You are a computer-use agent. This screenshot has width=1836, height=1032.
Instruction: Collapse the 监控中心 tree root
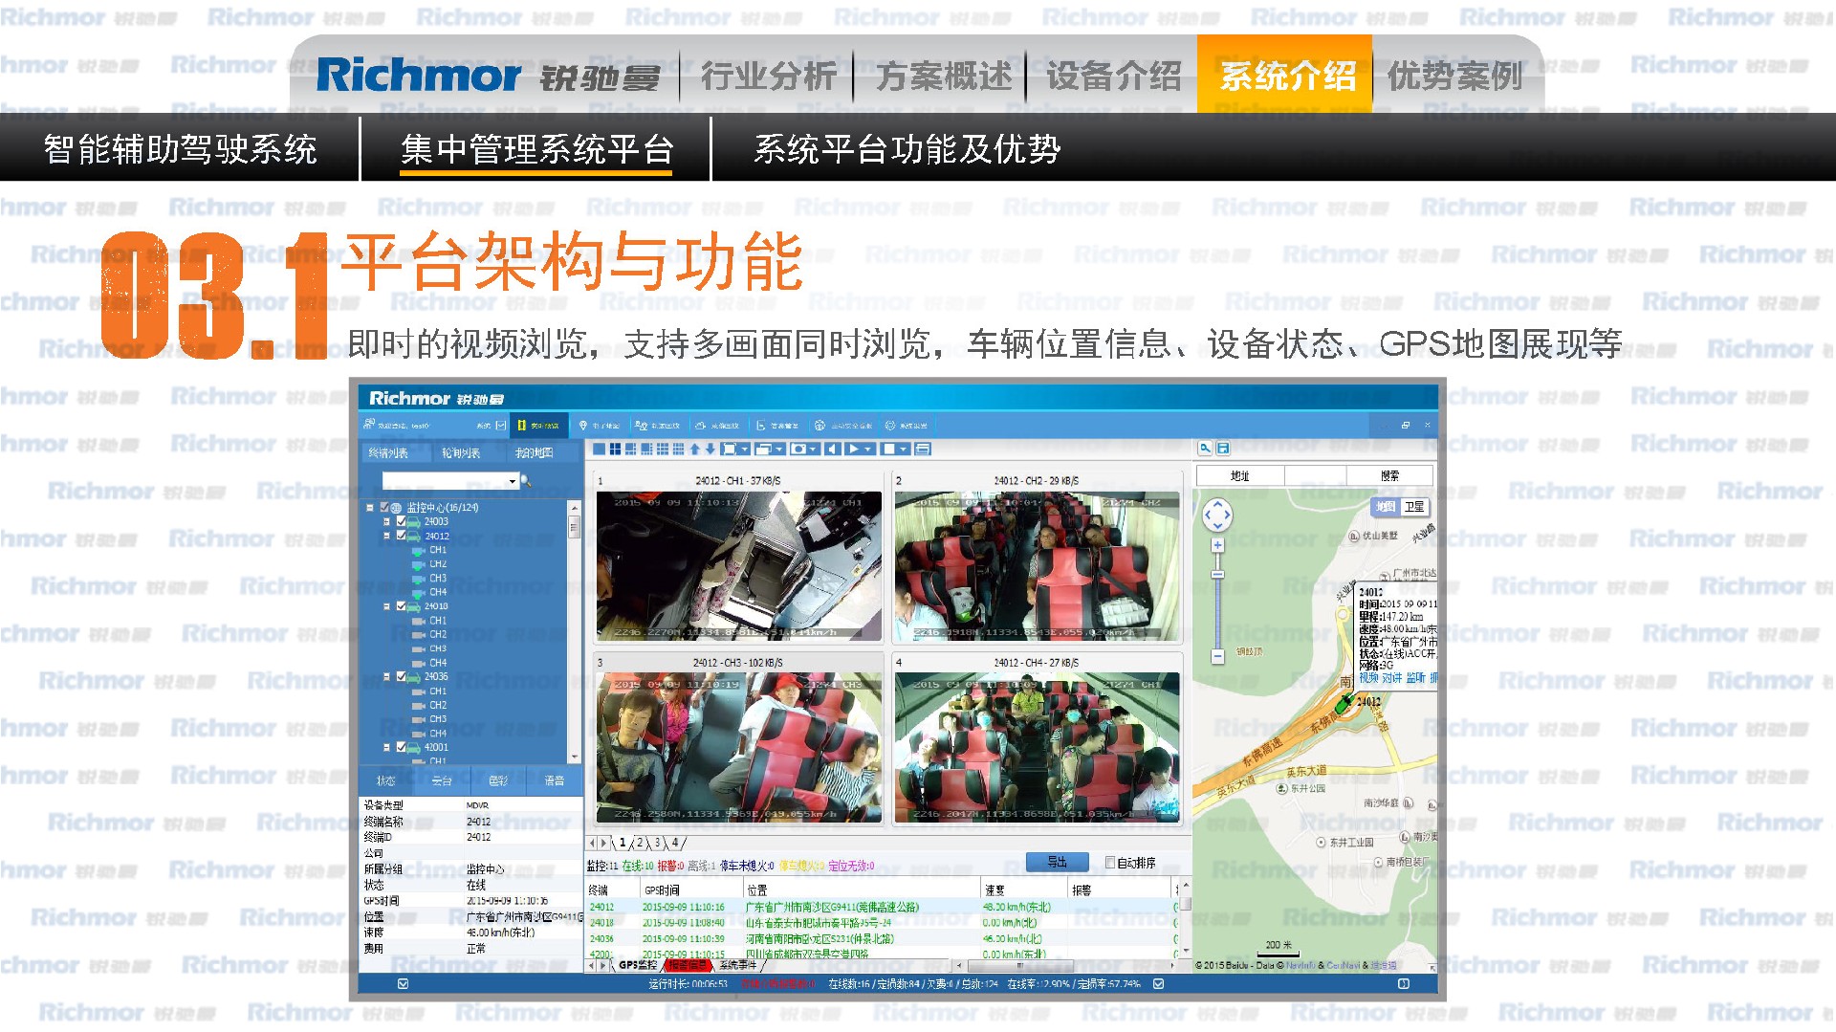(370, 507)
